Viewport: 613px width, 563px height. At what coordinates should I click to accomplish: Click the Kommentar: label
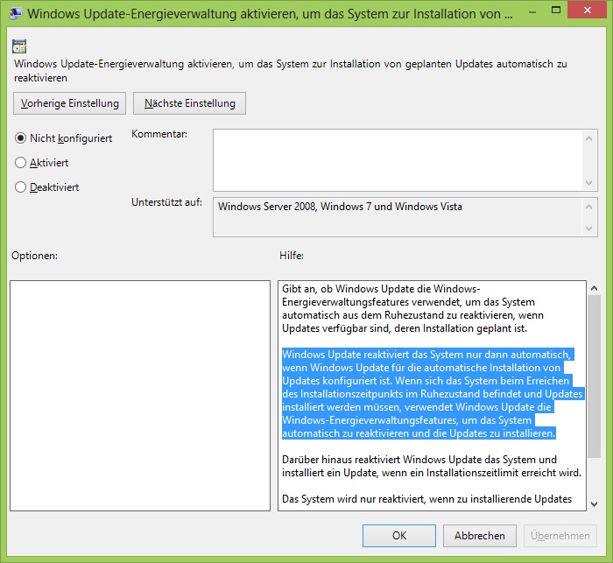159,134
